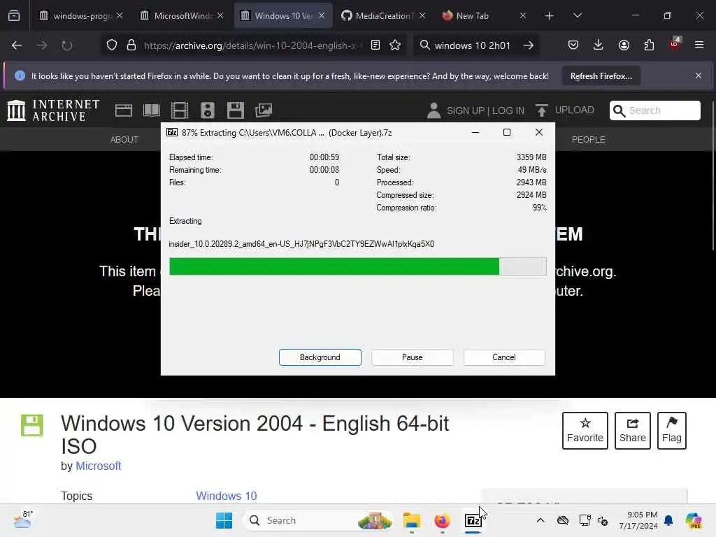This screenshot has width=716, height=537.
Task: Click the user avatar icon beside Sign Up
Action: (434, 110)
